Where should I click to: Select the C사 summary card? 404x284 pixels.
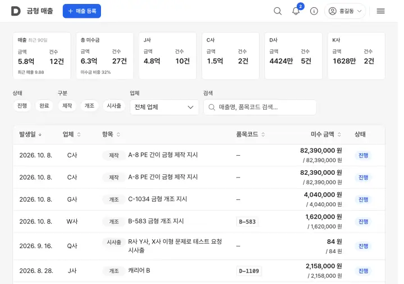[231, 56]
